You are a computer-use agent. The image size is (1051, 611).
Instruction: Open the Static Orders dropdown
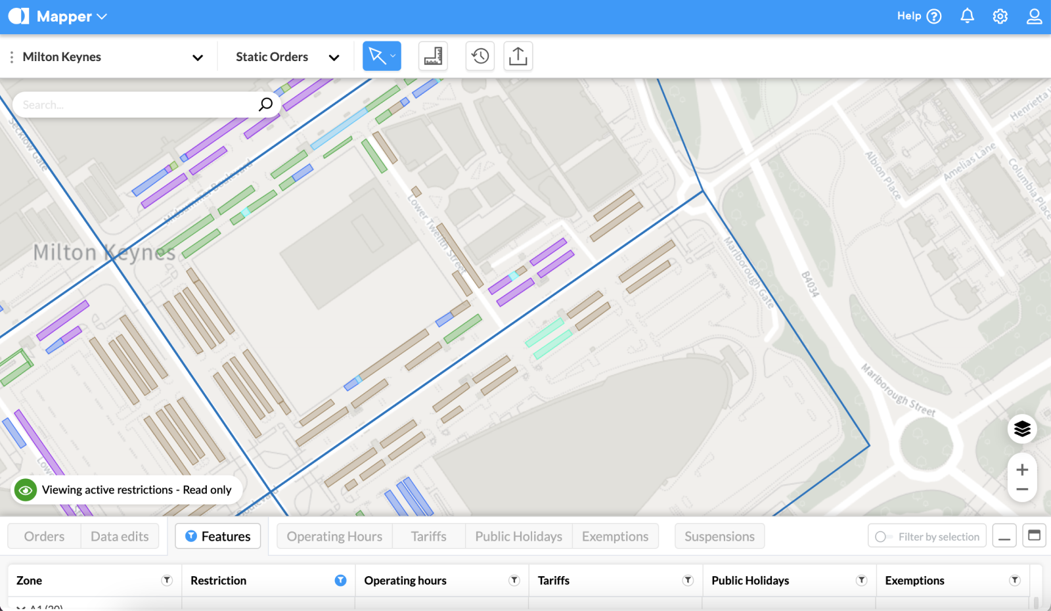pos(334,57)
